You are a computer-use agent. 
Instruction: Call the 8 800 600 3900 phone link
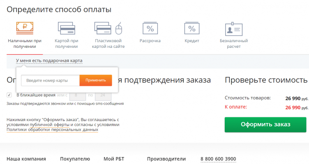pyautogui.click(x=218, y=159)
